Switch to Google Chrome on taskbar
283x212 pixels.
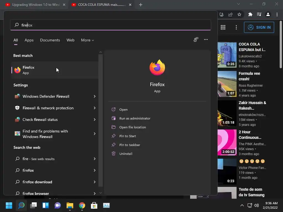[82, 205]
